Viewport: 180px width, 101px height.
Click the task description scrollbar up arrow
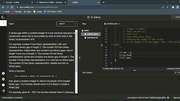[x=76, y=31]
